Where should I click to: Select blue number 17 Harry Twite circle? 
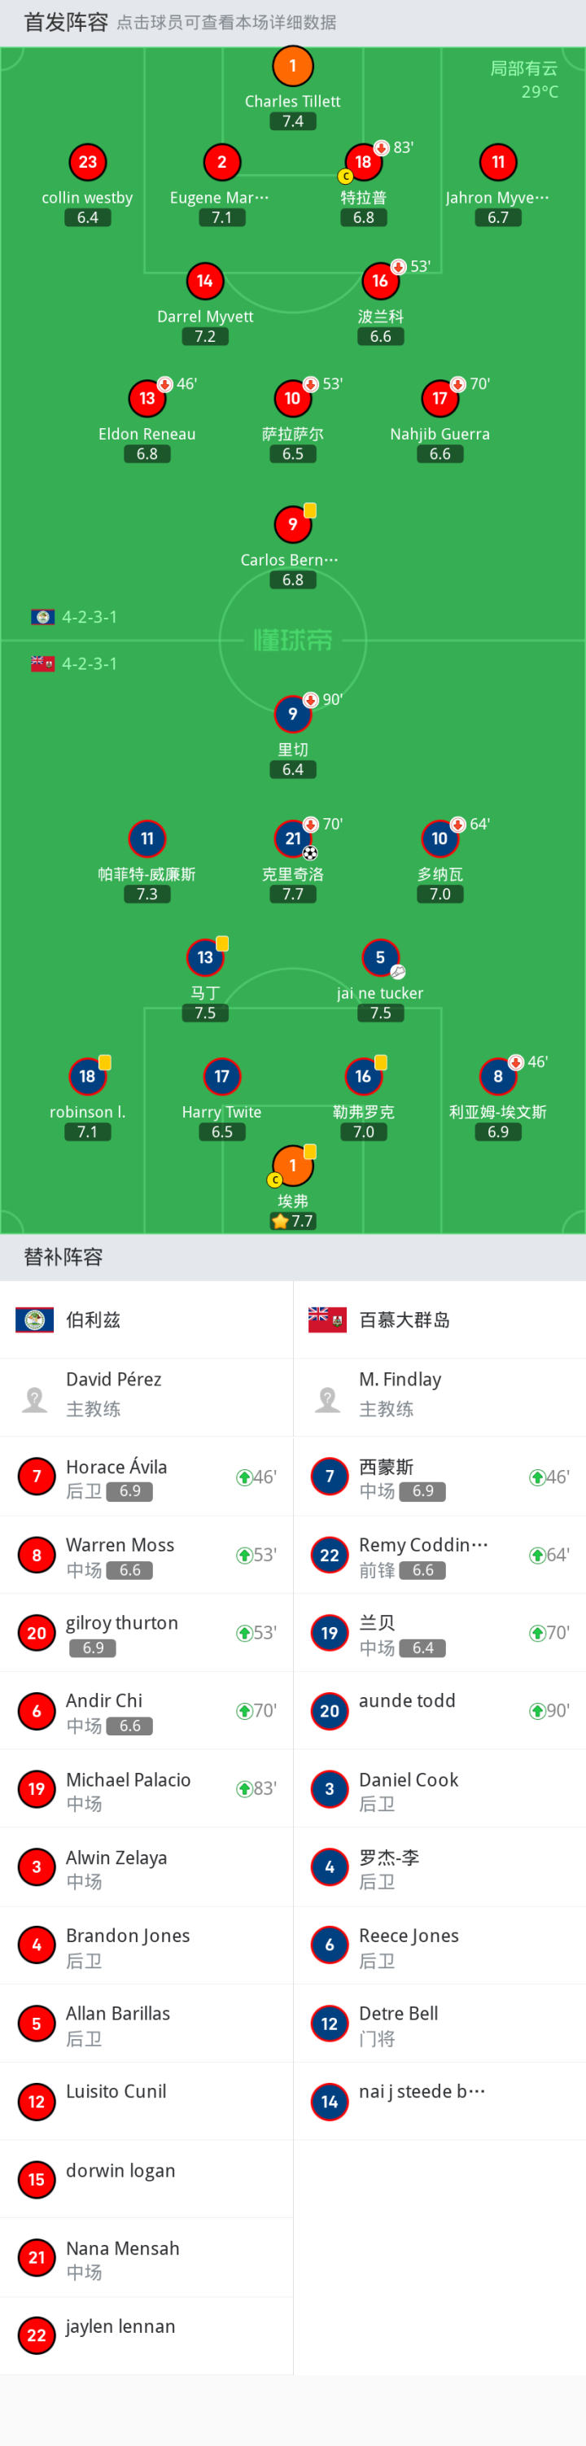click(222, 1076)
